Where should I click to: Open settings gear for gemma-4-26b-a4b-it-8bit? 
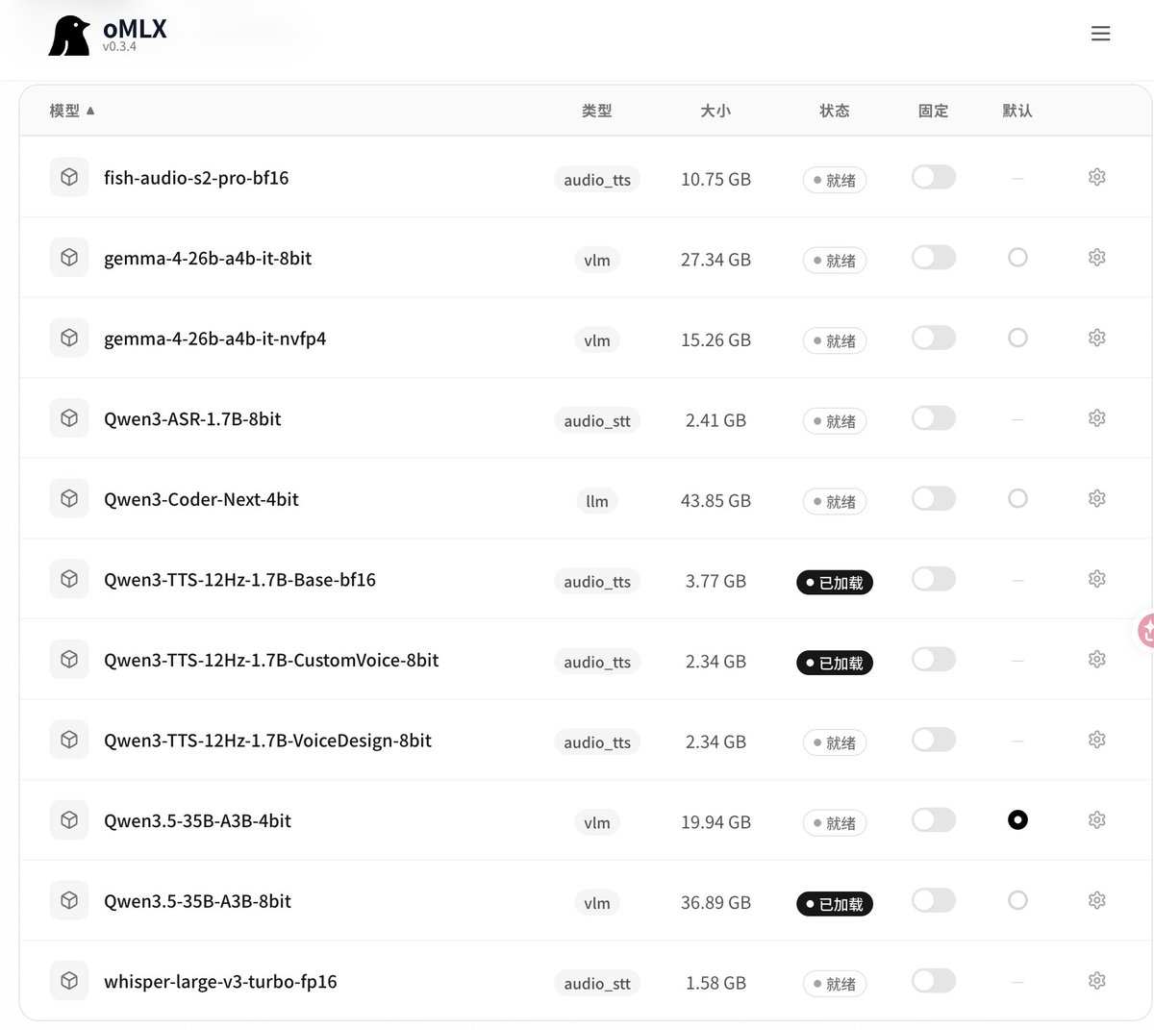click(1096, 258)
